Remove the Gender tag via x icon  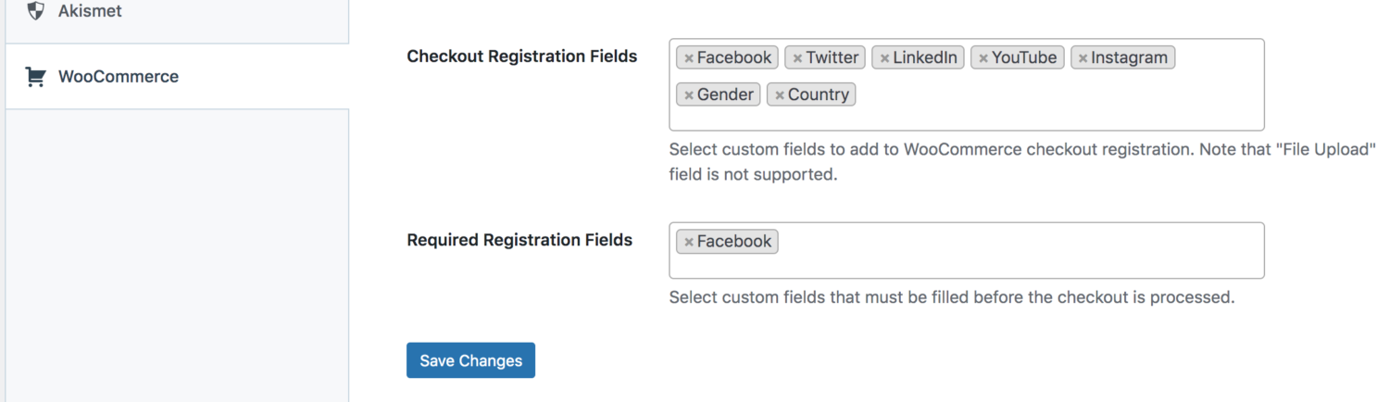coord(689,95)
